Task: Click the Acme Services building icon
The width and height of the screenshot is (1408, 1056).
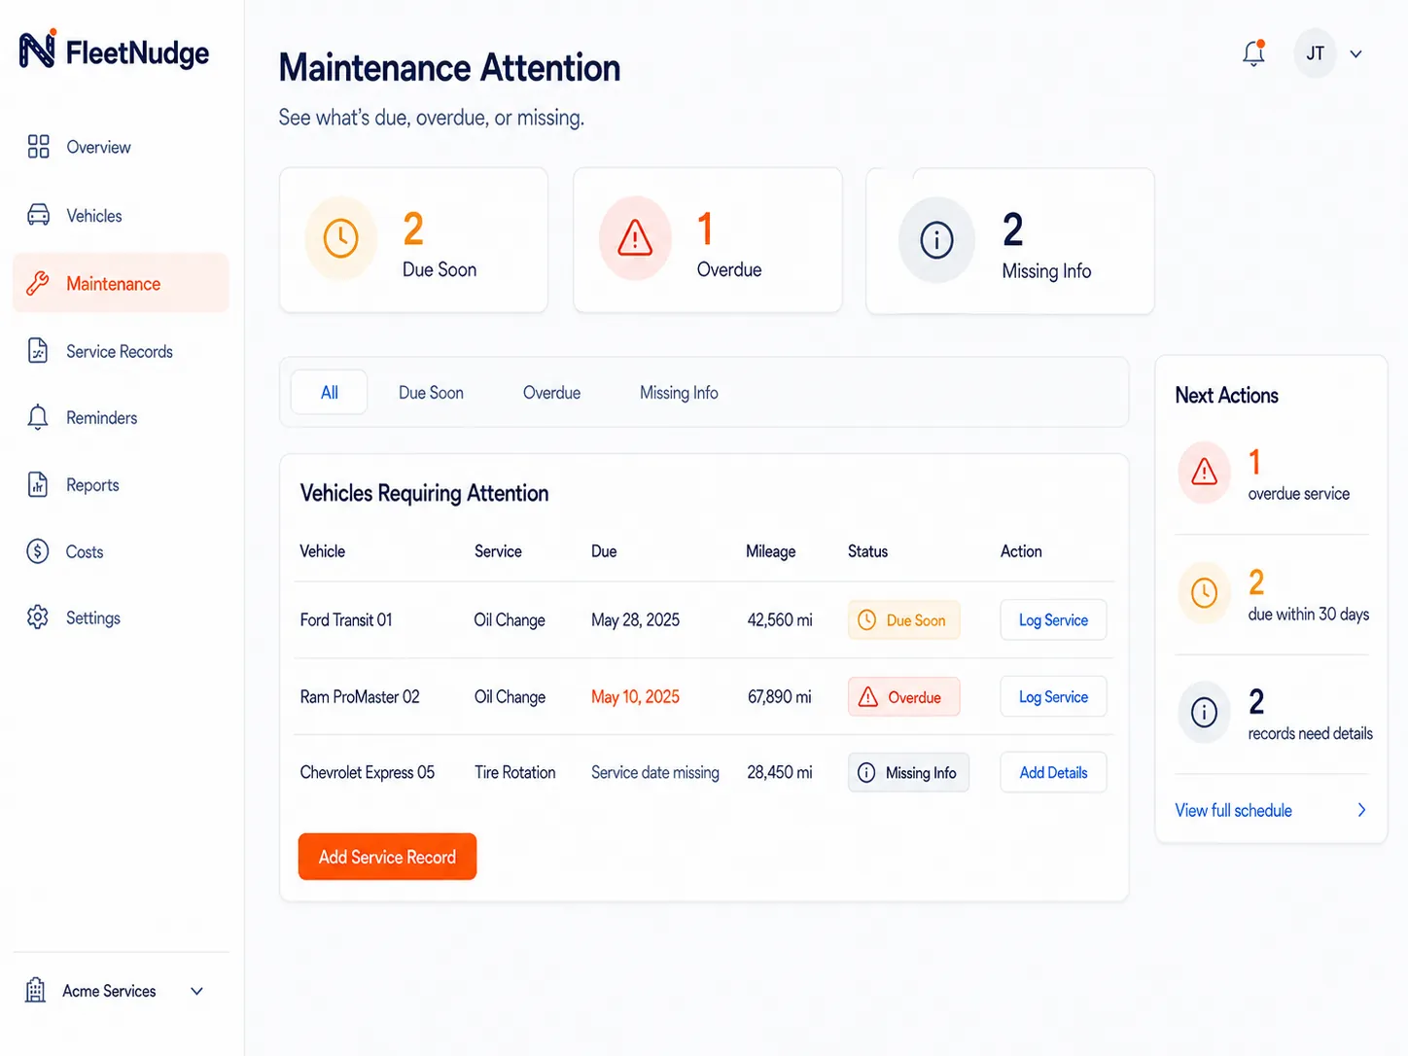Action: pos(36,990)
